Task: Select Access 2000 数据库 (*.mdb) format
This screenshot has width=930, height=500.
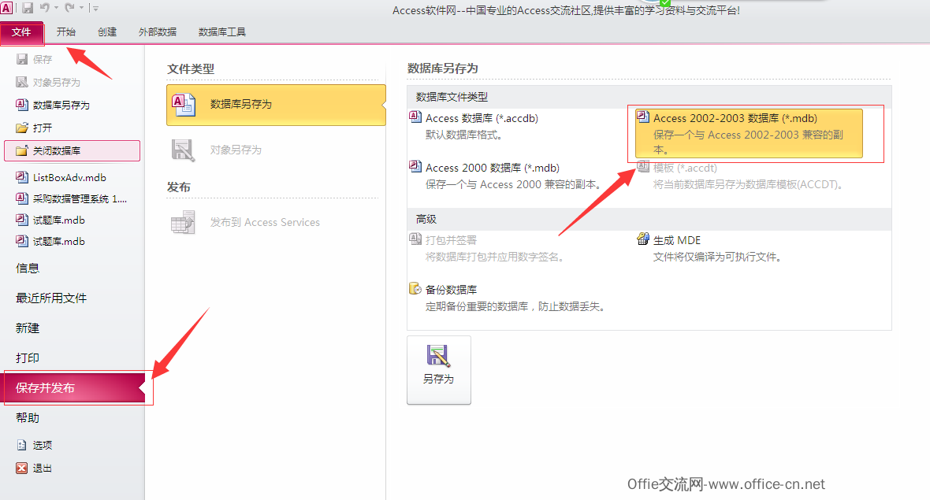Action: [493, 169]
